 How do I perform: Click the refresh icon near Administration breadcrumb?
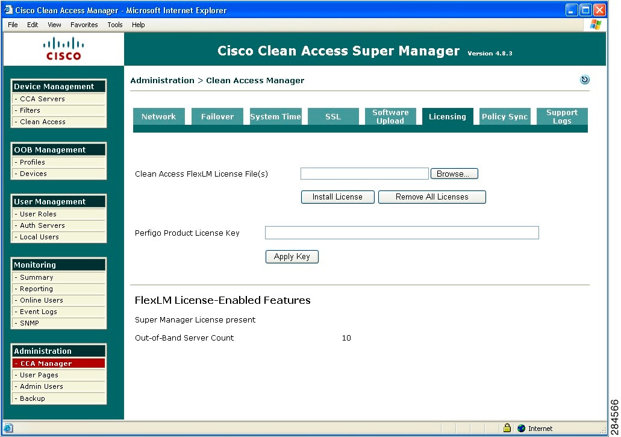[x=582, y=79]
